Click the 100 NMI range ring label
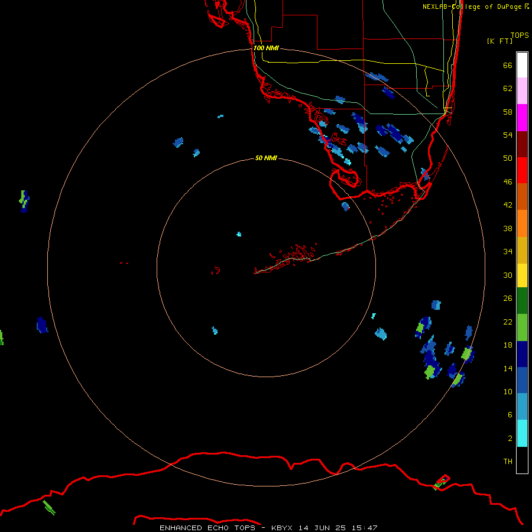 (266, 48)
